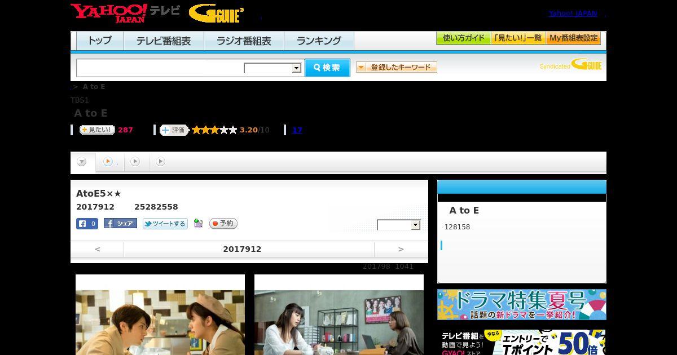Focus the program search text field
The height and width of the screenshot is (355, 677).
pos(160,68)
